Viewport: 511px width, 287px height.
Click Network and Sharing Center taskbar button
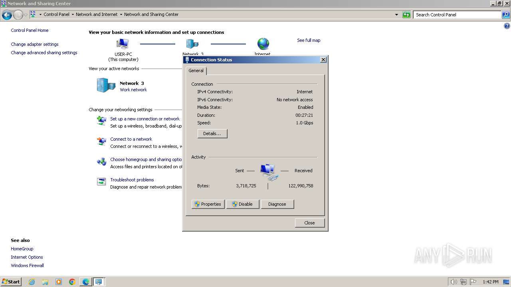coord(99,282)
